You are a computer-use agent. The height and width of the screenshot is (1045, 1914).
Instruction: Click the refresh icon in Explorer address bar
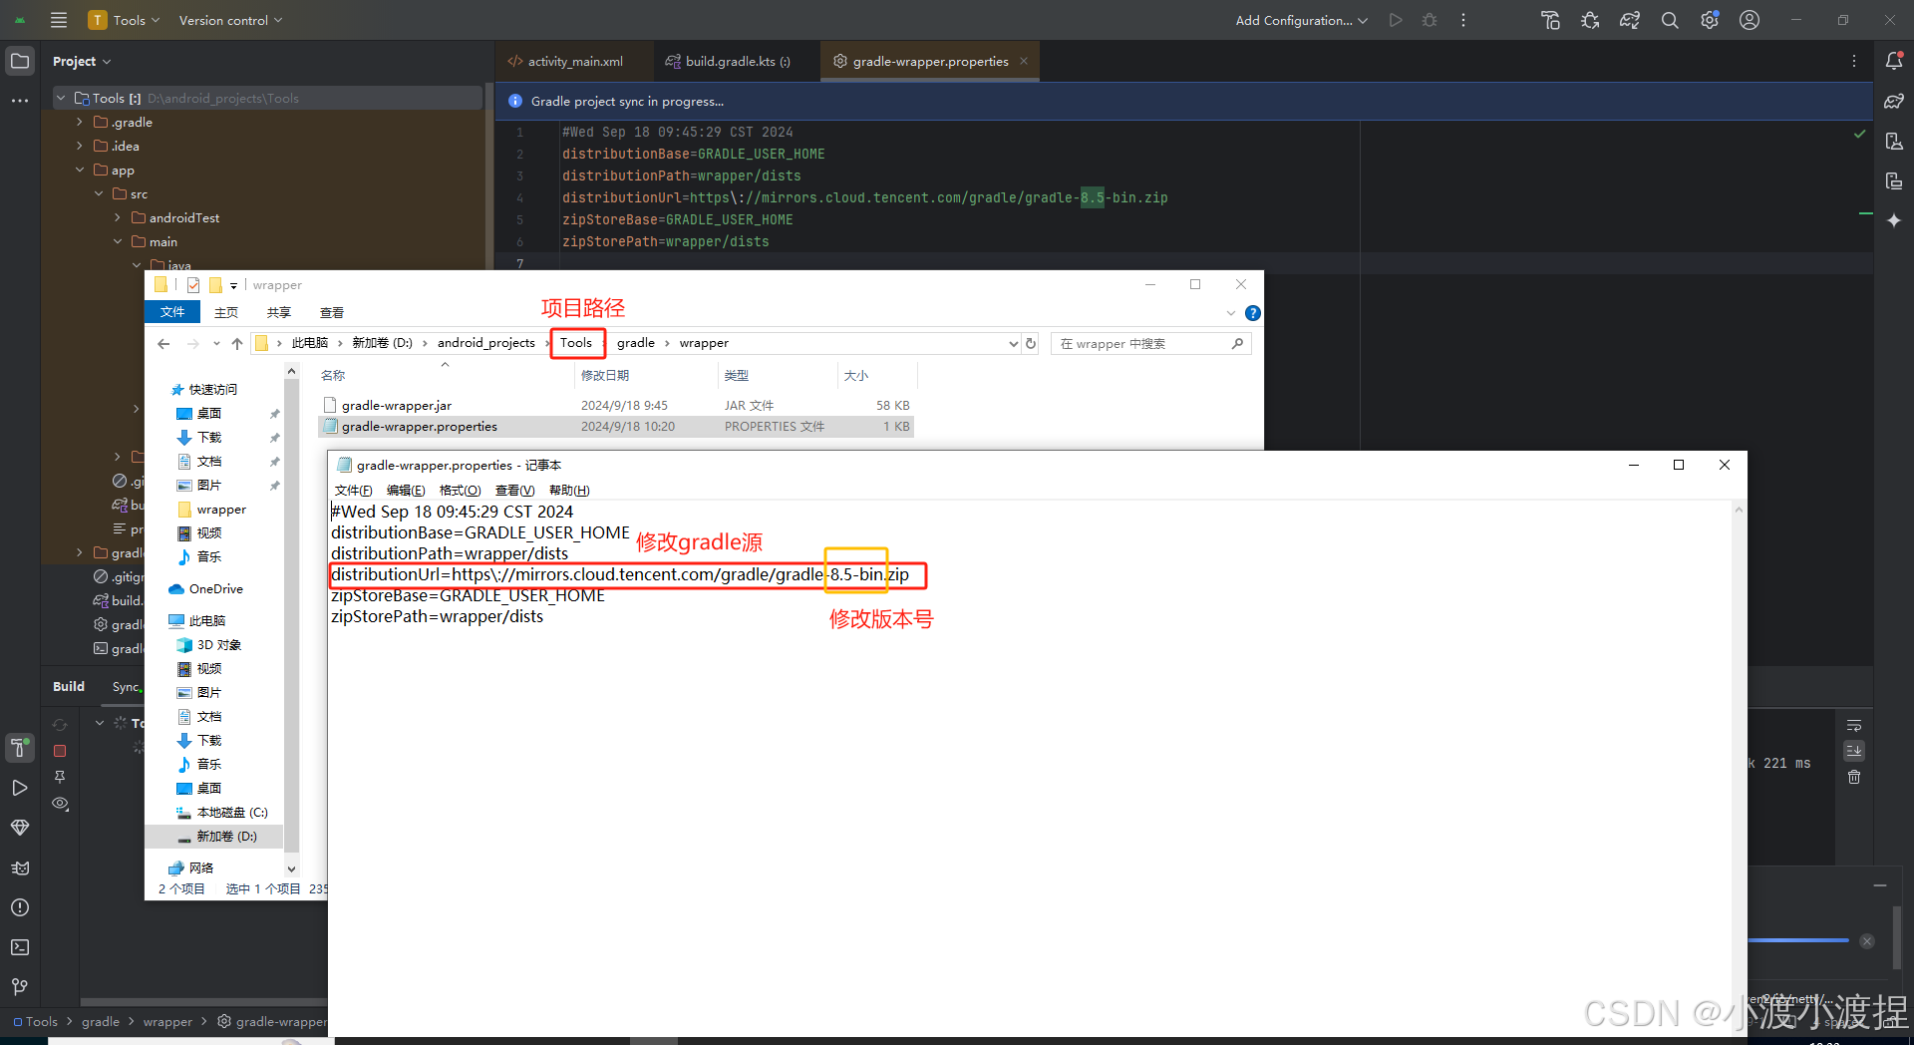(1031, 343)
